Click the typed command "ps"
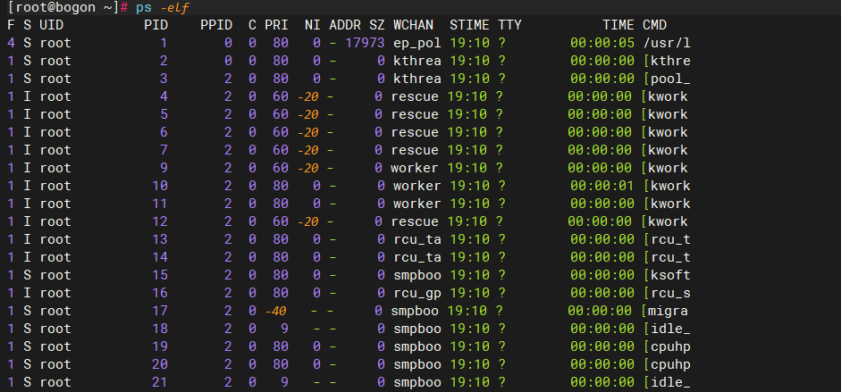Image resolution: width=841 pixels, height=392 pixels. 144,8
